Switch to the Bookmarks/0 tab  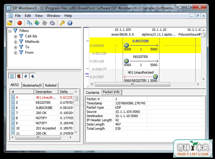pos(32,85)
